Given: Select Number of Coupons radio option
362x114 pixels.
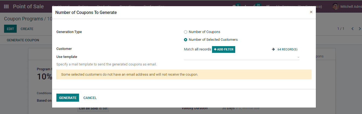Looking at the screenshot, I should coord(186,32).
